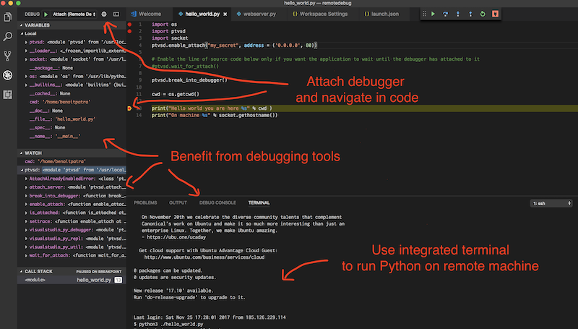Screen dimensions: 578x329
Task: Select the wait_for_attach watch item
Action: click(72, 255)
